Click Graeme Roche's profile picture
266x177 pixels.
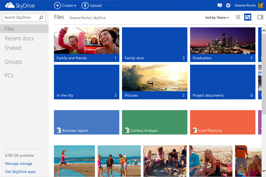coord(260,5)
